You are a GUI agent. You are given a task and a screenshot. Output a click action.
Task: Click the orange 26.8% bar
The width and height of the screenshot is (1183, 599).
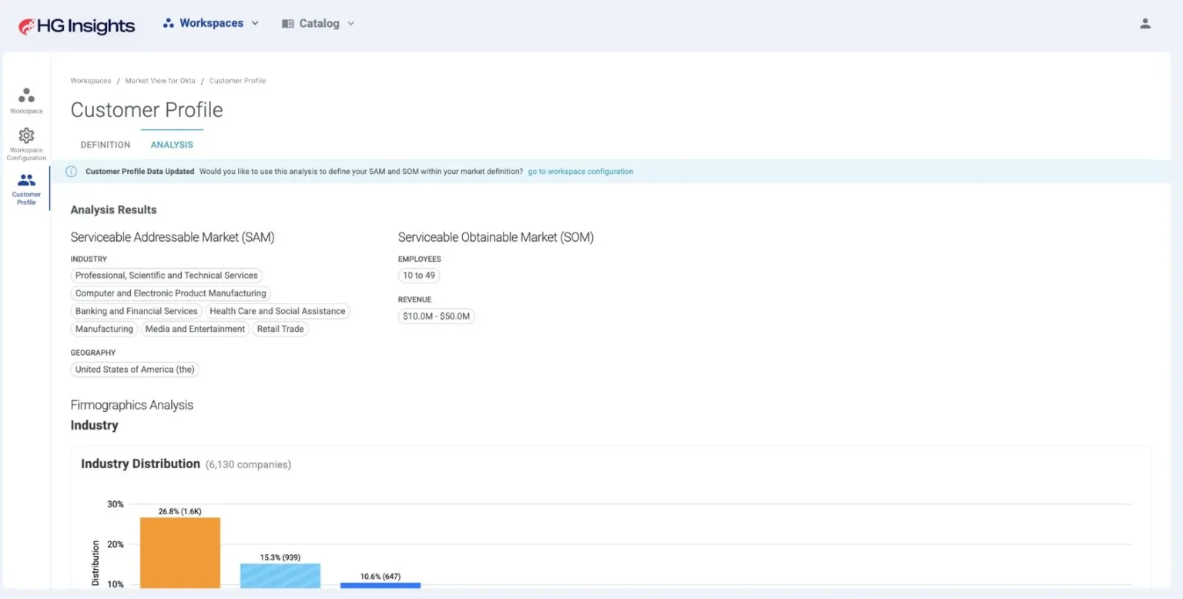pyautogui.click(x=180, y=553)
